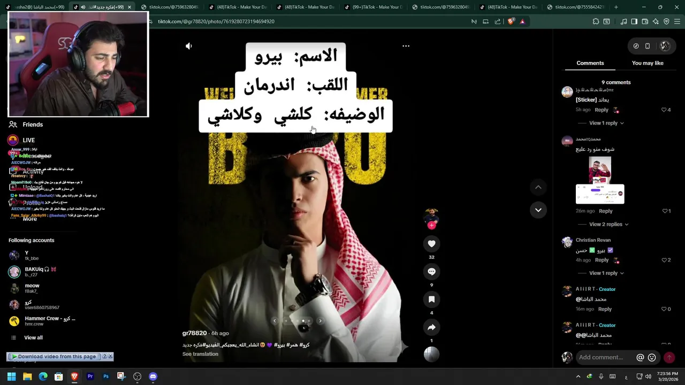The width and height of the screenshot is (685, 385).
Task: Switch to the Comments tab
Action: coord(590,63)
